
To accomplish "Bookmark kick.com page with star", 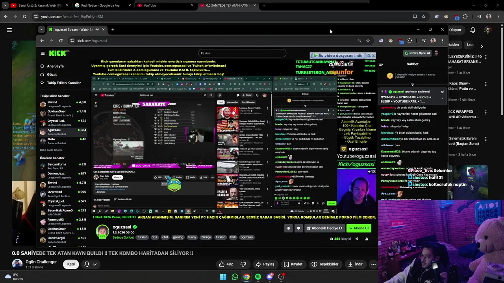I will click(368, 40).
